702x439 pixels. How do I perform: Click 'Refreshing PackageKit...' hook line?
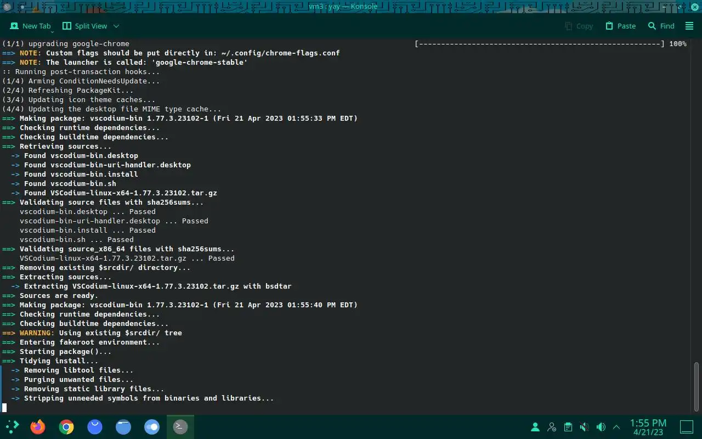tap(68, 91)
